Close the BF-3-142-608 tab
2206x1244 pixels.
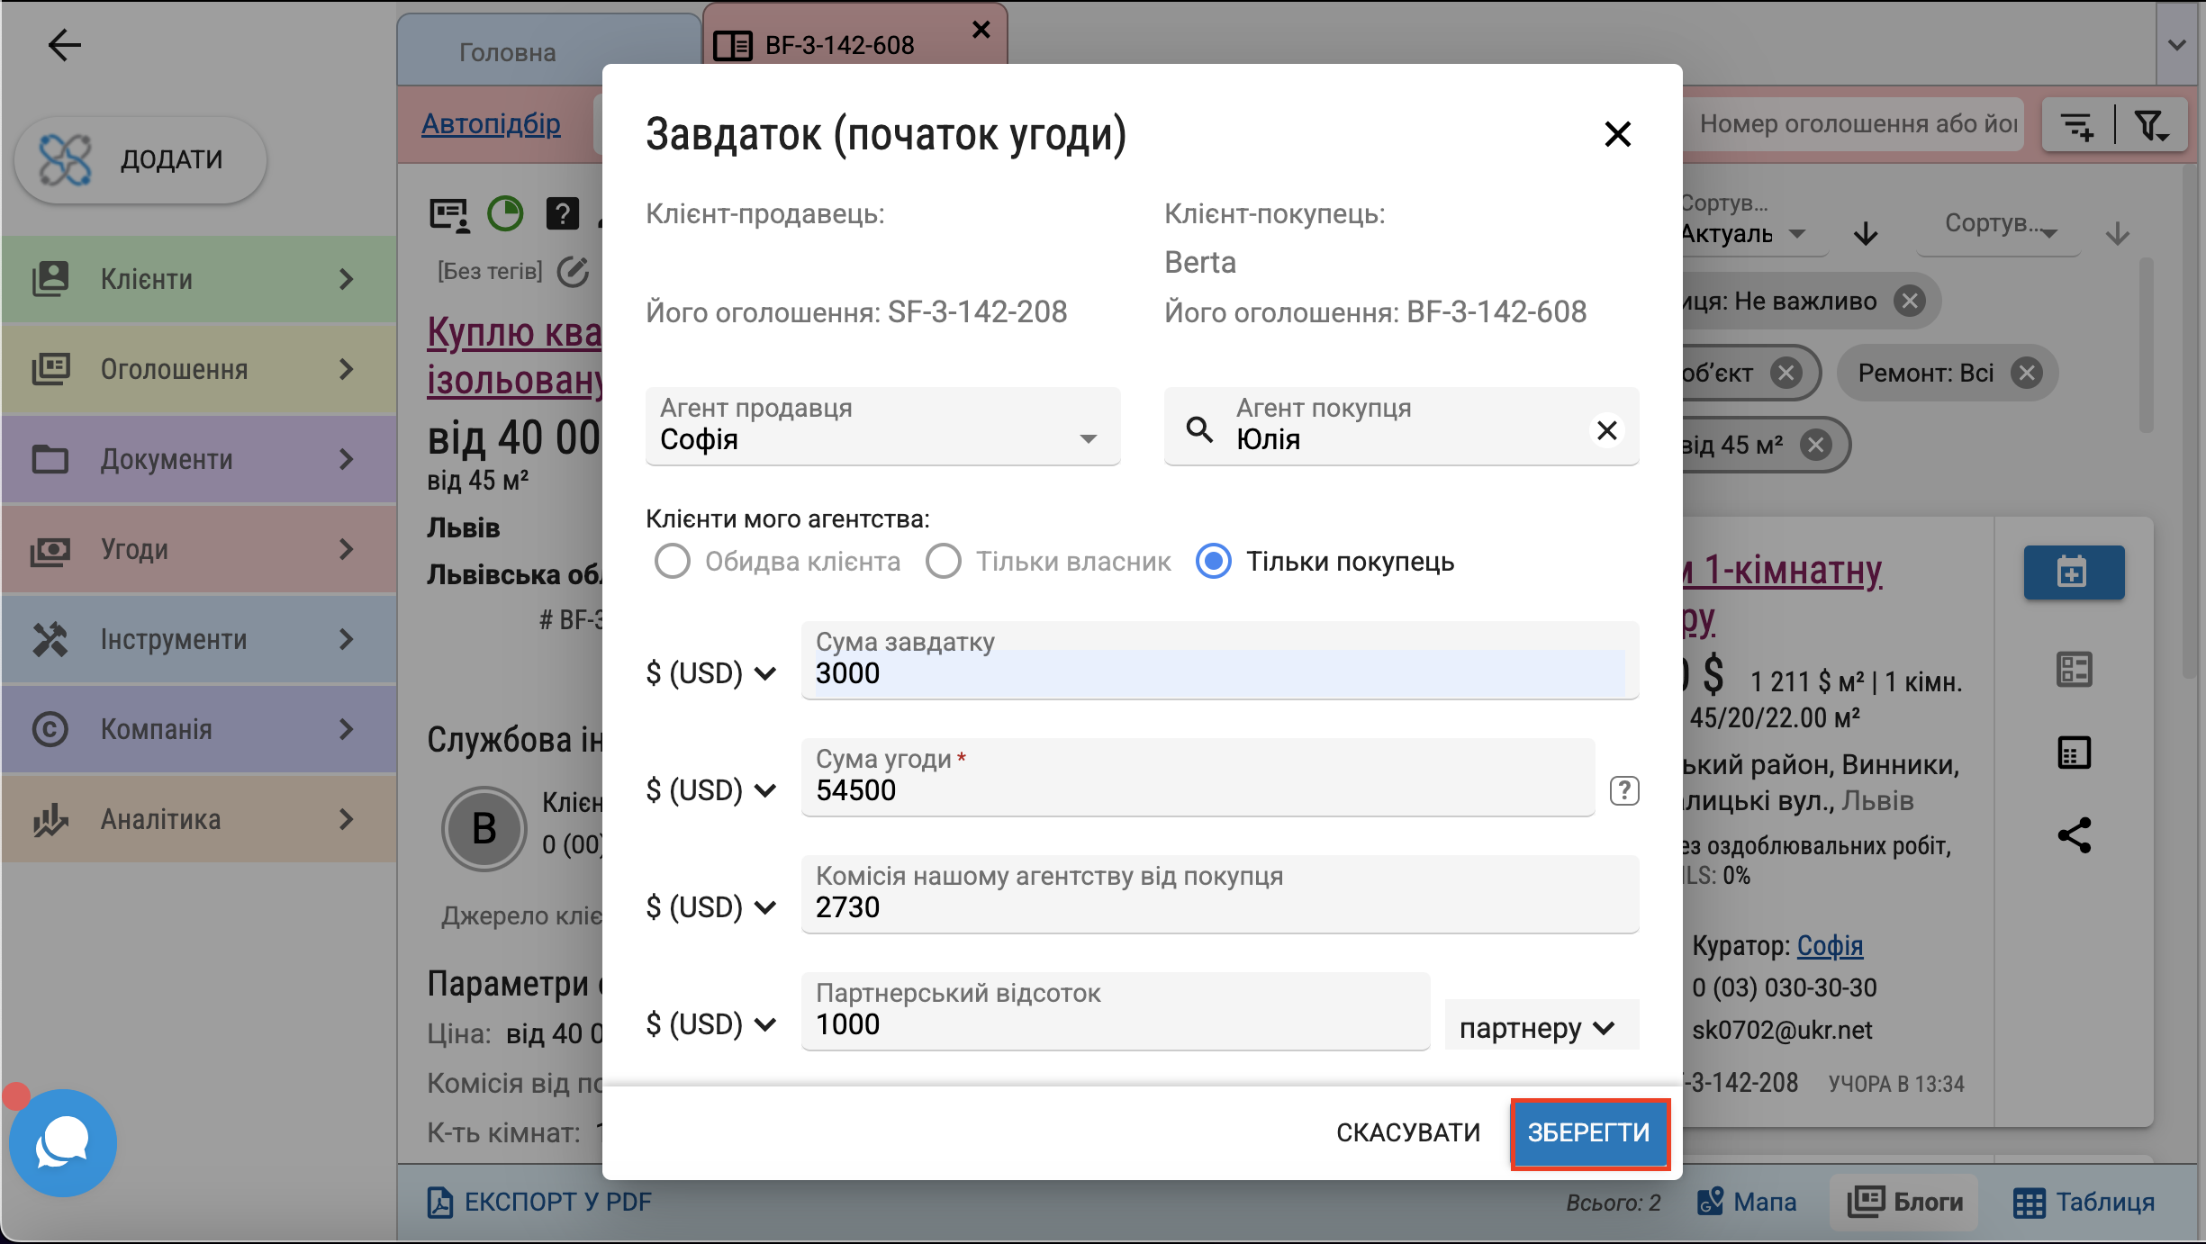(x=981, y=30)
